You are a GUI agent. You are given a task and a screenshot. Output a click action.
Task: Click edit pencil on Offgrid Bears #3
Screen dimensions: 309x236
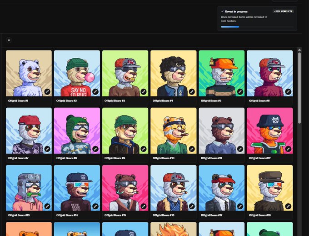(x=144, y=91)
